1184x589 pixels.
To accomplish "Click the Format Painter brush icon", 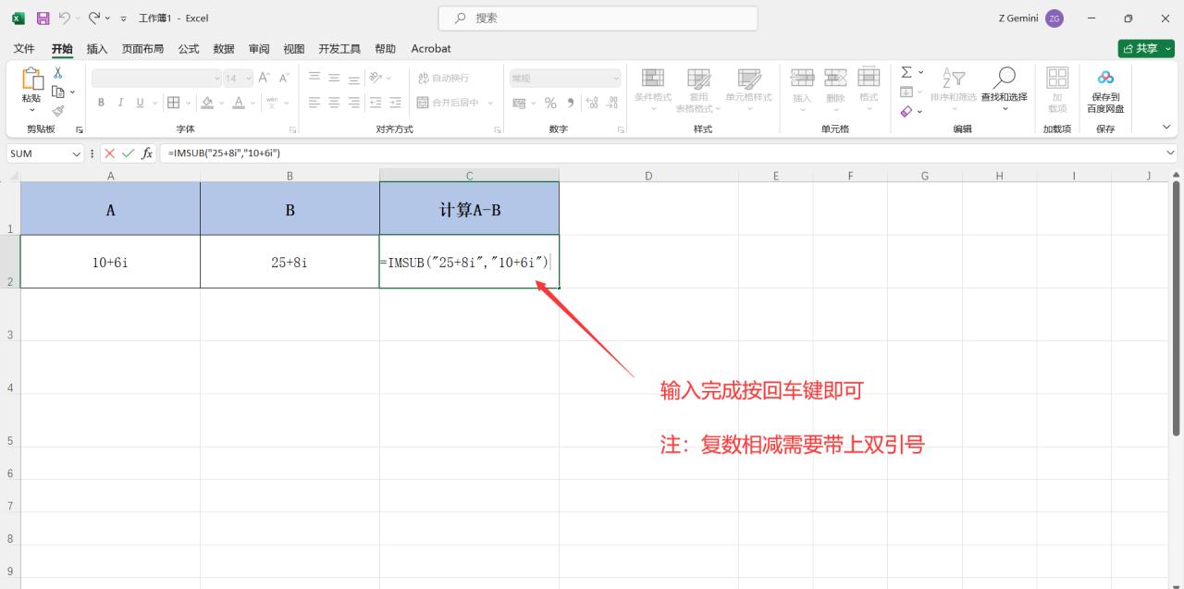I will pos(58,110).
